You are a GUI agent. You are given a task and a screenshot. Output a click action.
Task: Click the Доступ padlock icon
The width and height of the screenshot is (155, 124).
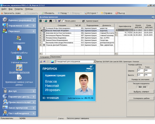[5, 91]
